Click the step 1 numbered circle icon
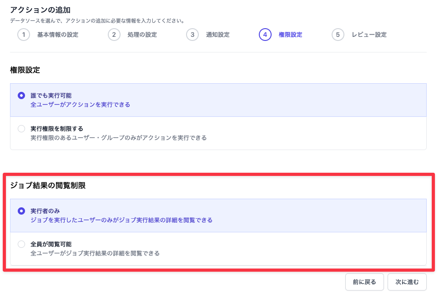The height and width of the screenshot is (306, 439). pos(24,35)
